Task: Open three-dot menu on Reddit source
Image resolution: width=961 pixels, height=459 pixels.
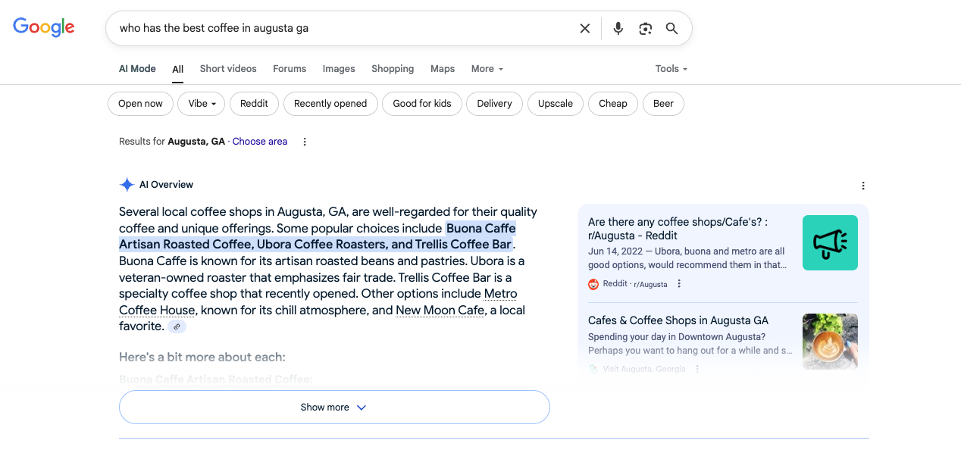Action: point(679,284)
